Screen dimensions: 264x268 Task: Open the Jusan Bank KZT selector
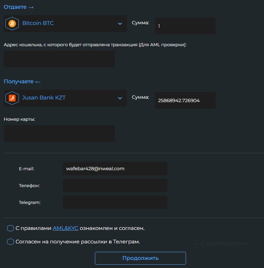click(x=65, y=98)
